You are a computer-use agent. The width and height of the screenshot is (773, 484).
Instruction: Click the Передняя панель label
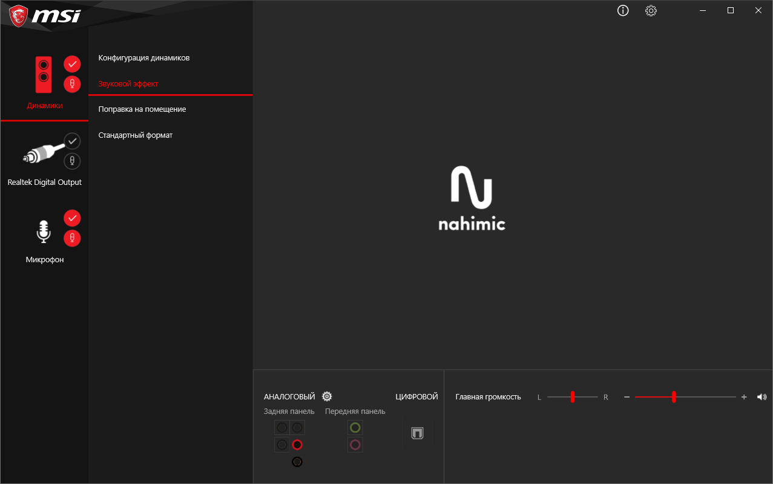click(x=355, y=411)
